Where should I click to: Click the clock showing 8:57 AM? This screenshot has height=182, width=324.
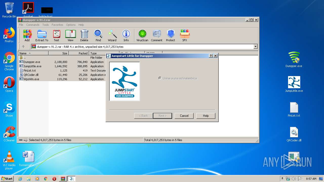coord(311,179)
